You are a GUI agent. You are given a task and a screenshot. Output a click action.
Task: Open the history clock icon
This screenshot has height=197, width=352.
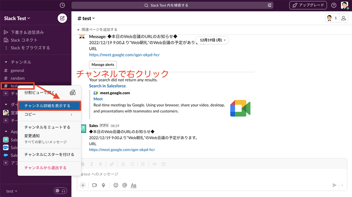(x=62, y=5)
